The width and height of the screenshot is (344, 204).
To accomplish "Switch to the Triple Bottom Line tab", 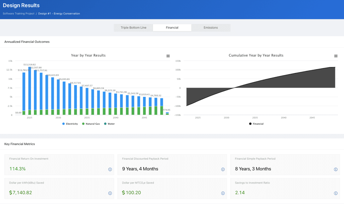I will click(133, 27).
